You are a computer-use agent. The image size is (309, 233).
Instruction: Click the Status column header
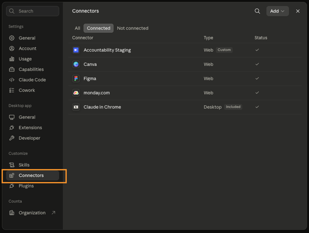261,38
